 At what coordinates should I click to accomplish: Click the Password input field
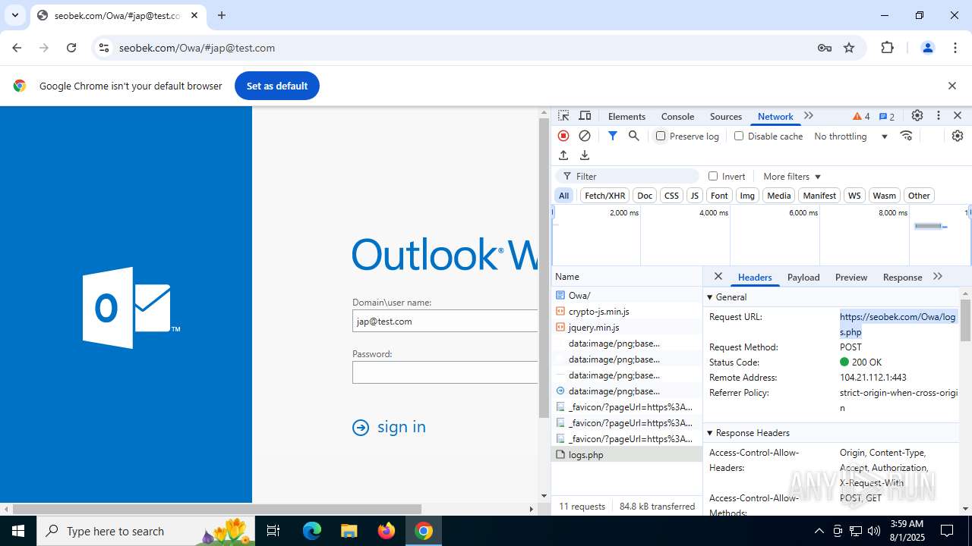(445, 372)
